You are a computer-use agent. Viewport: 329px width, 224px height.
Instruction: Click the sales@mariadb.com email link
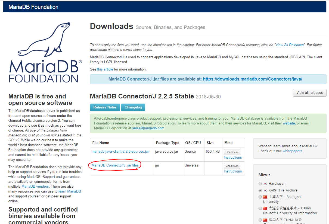coord(148,128)
